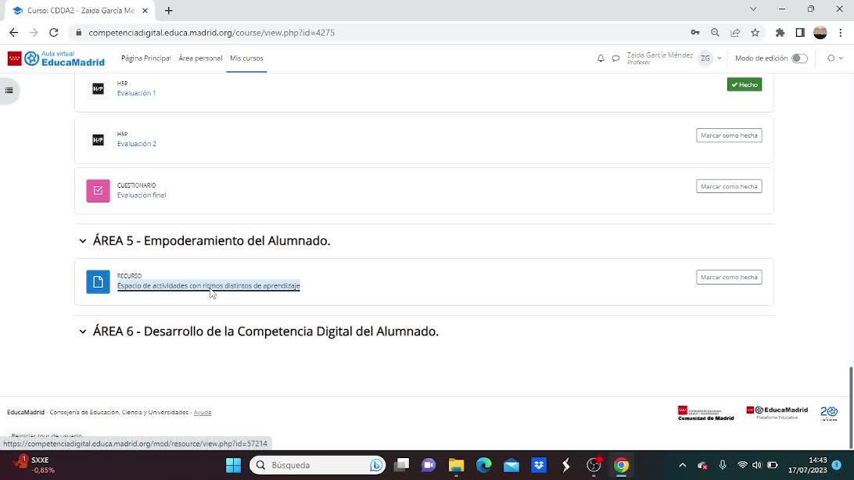854x480 pixels.
Task: Click the Ayuda footer link
Action: point(203,413)
